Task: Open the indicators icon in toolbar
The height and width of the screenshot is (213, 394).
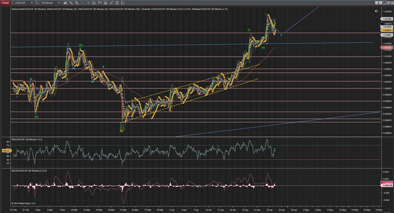Action: click(105, 3)
